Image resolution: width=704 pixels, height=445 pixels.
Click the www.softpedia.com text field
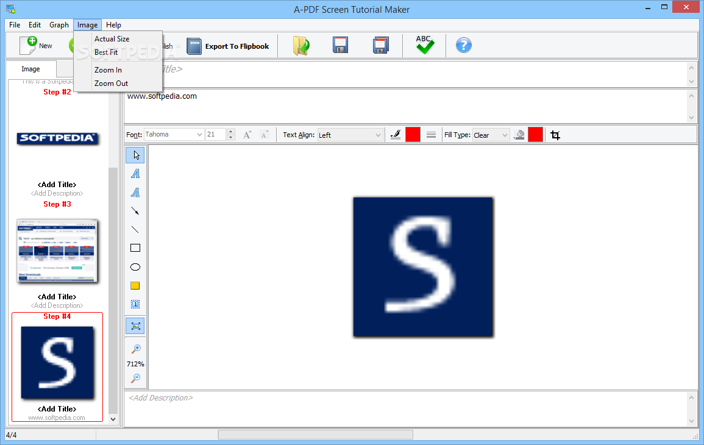405,107
